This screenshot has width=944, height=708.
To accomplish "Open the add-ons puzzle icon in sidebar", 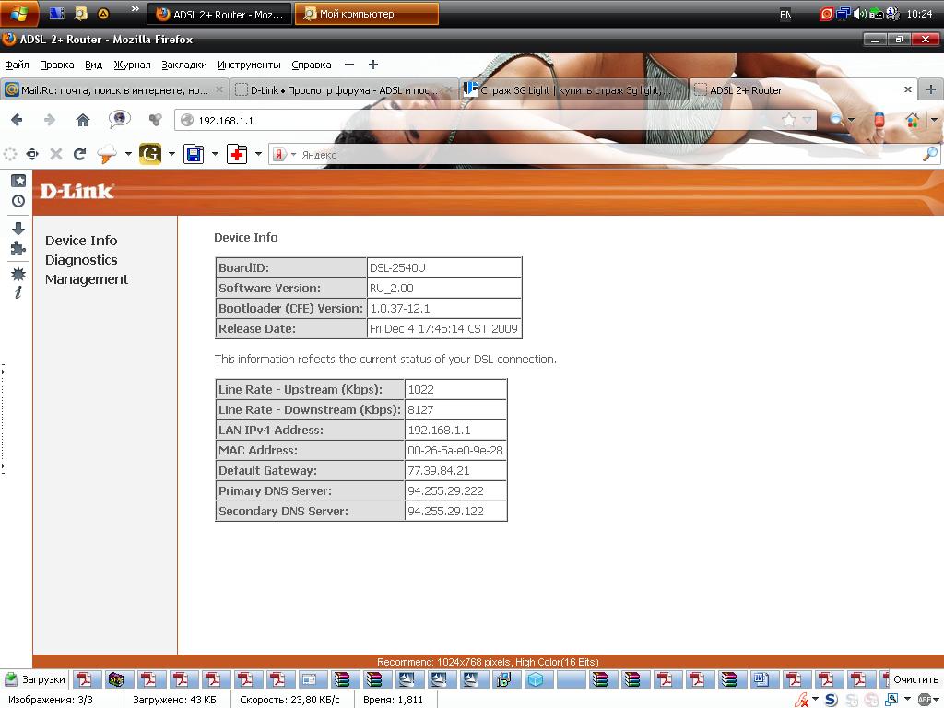I will (18, 249).
